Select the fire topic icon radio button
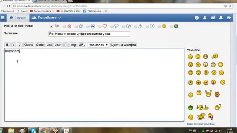This screenshot has height=133, width=237. [x=64, y=27]
